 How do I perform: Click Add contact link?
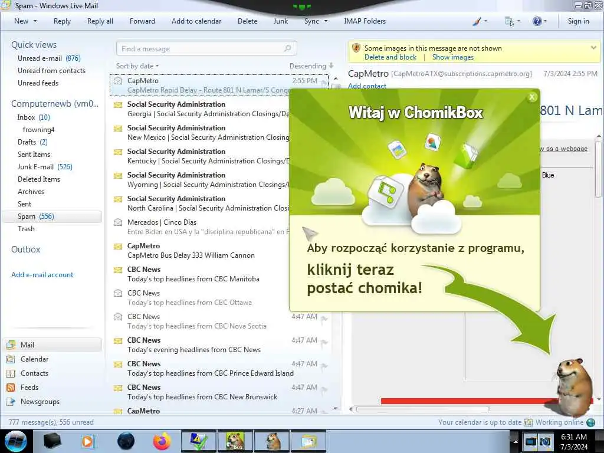click(x=367, y=86)
